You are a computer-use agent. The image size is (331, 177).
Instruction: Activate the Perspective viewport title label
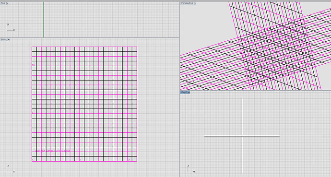187,3
